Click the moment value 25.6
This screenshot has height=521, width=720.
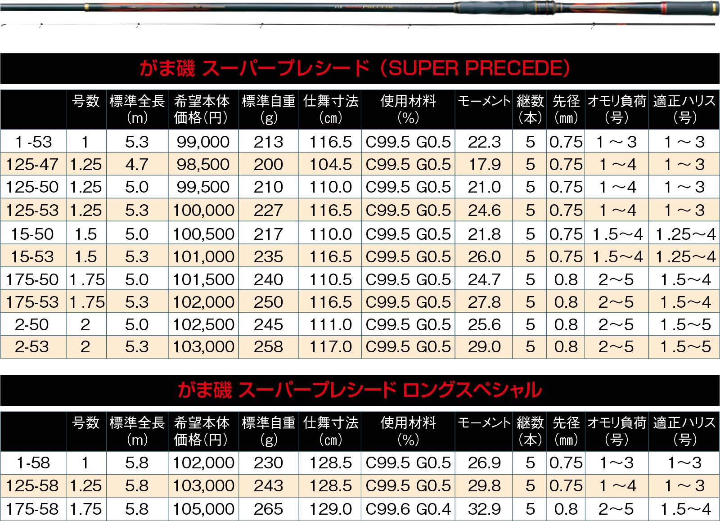[484, 324]
